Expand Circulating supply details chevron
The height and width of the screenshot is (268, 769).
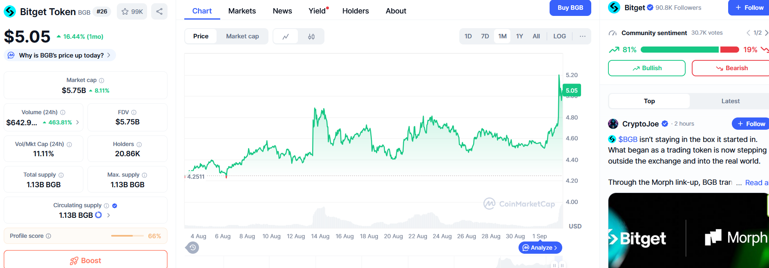pos(108,215)
